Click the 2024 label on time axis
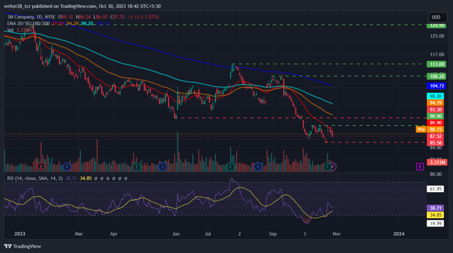This screenshot has height=253, width=453. click(399, 234)
